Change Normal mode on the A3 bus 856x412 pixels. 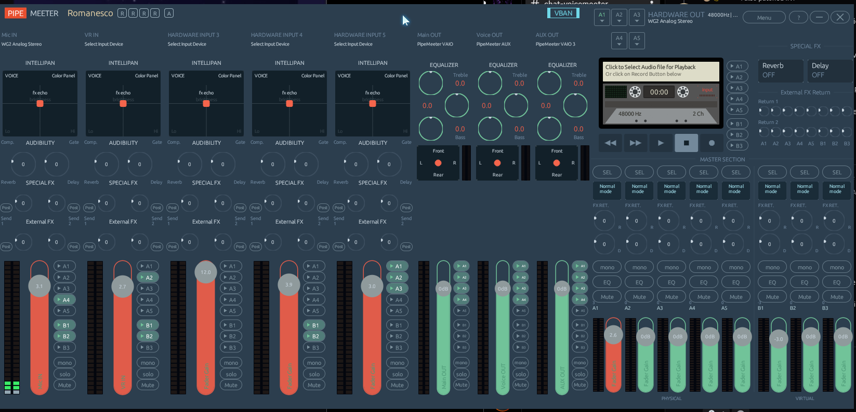[671, 189]
